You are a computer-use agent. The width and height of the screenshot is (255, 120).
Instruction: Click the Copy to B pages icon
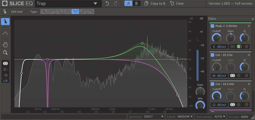click(x=146, y=3)
